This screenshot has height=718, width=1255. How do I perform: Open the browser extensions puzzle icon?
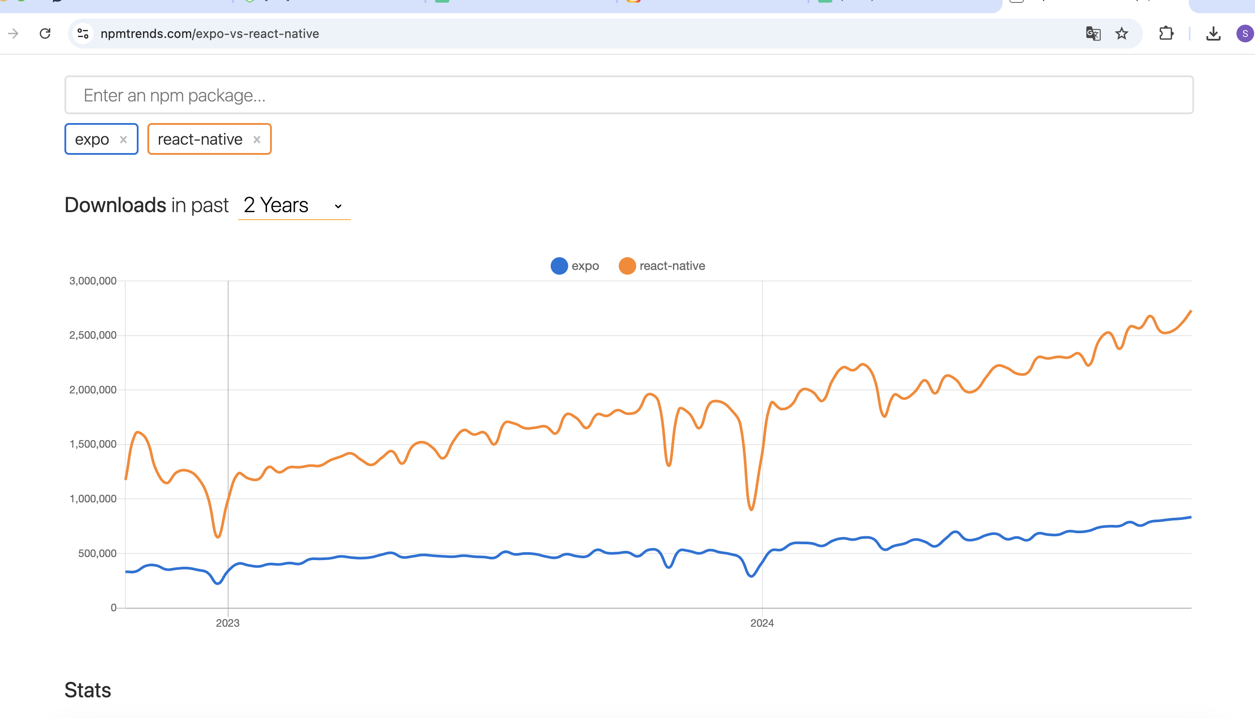[x=1166, y=34]
